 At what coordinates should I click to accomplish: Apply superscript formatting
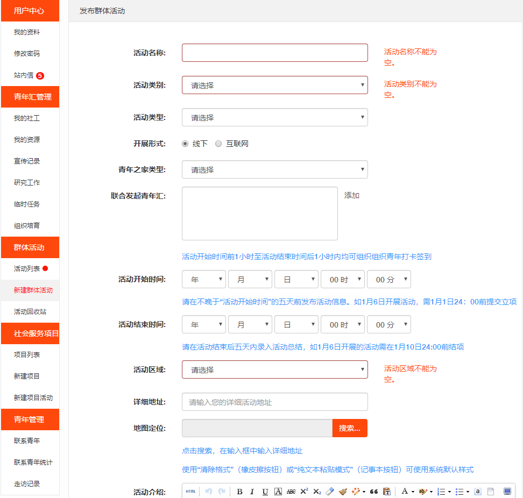304,492
